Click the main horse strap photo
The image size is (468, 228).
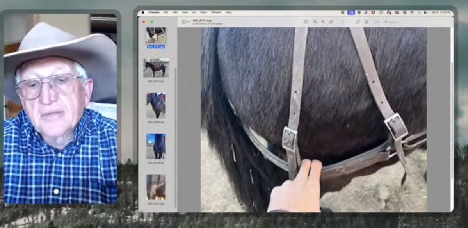[x=314, y=120]
